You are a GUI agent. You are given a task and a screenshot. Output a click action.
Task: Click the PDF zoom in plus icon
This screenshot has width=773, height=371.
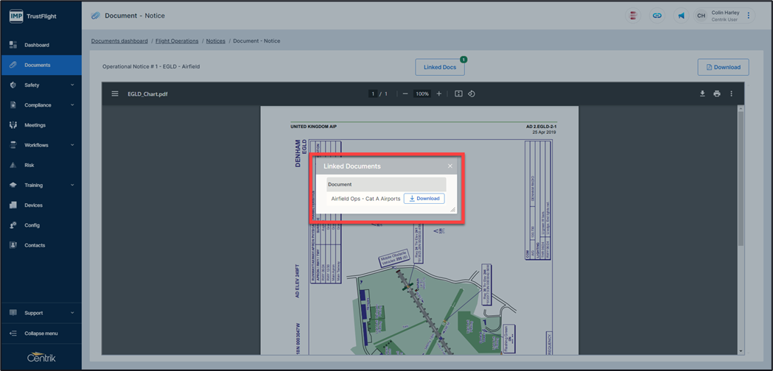[439, 94]
